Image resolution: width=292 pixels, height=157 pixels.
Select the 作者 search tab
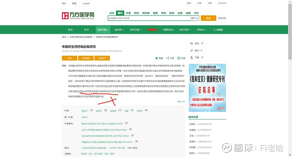click(x=128, y=13)
